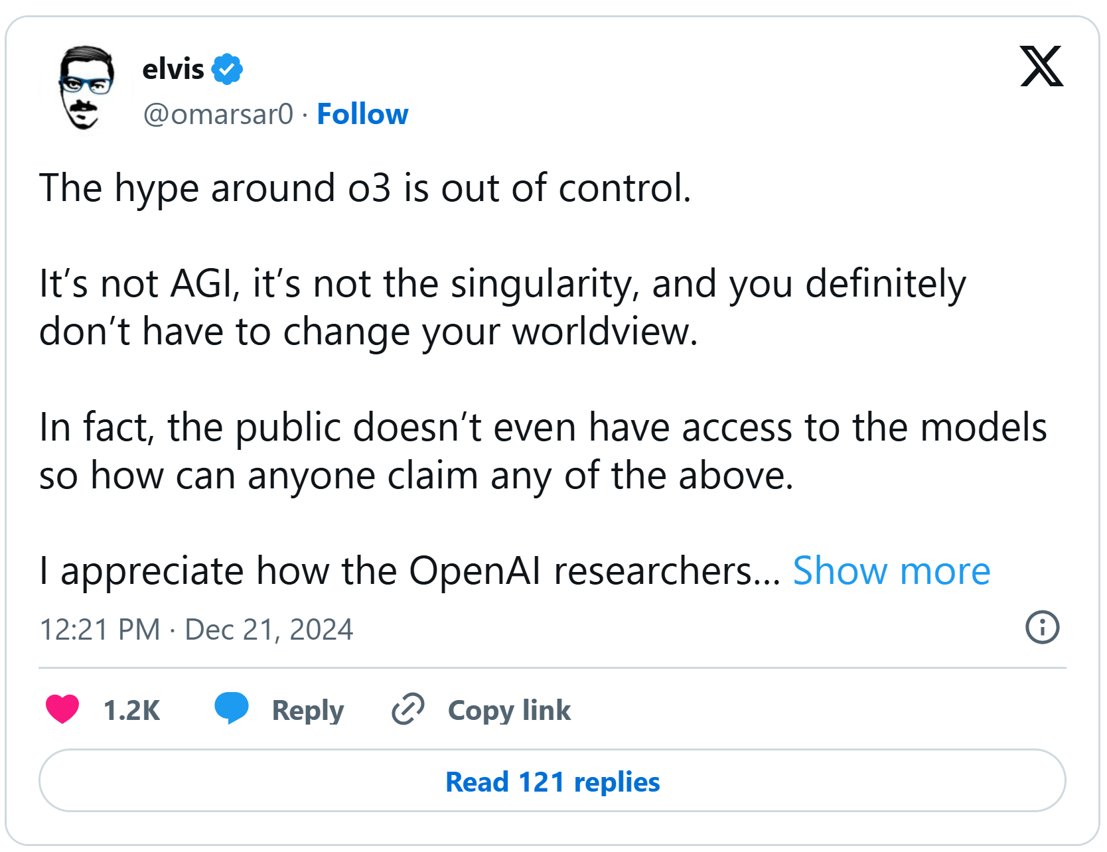
Task: Click the blue reply bubble icon
Action: point(231,708)
